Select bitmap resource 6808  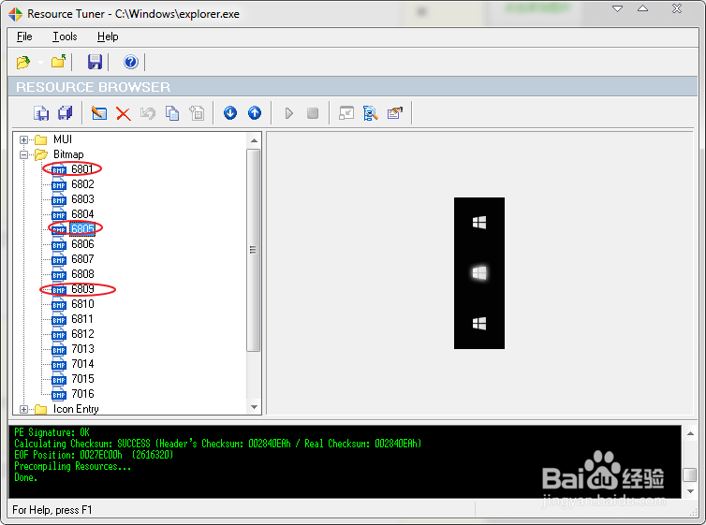[82, 274]
